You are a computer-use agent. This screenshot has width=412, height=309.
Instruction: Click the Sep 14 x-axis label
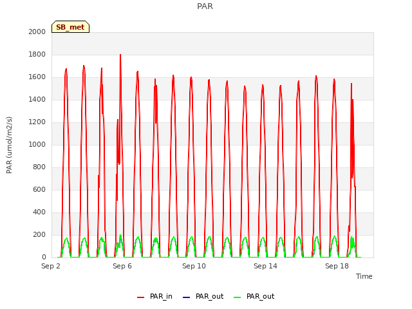click(x=265, y=266)
